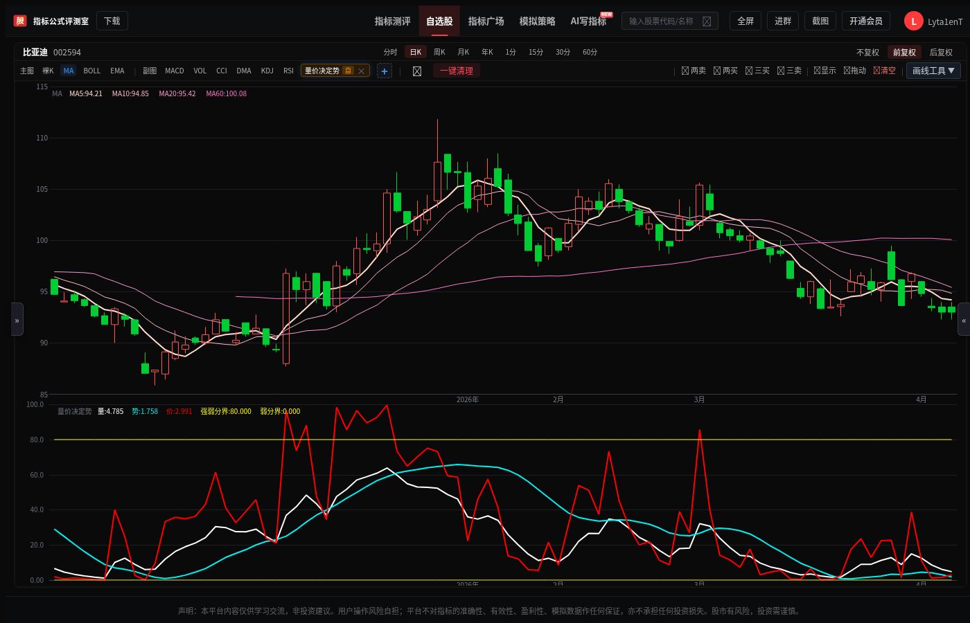
Task: Click the 进群 button
Action: click(783, 21)
